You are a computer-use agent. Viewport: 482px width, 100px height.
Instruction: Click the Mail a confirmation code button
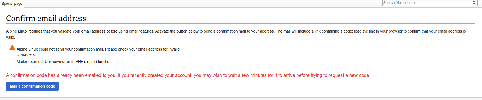[x=32, y=86]
